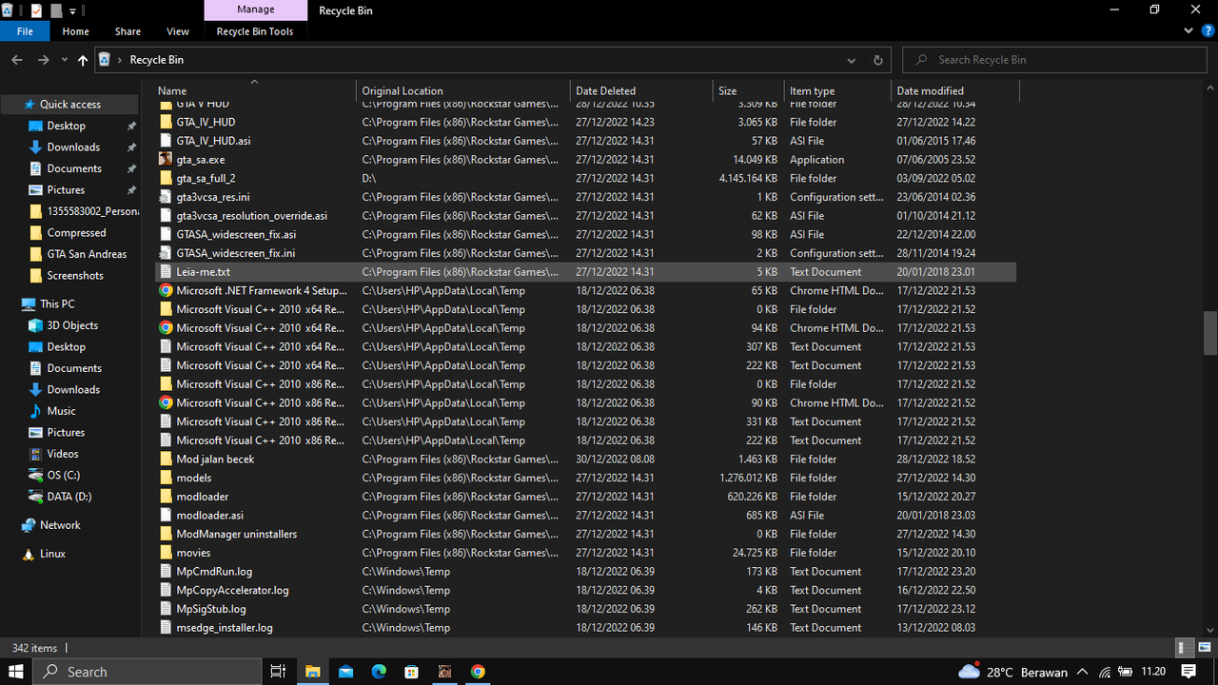Select the gta_sa.exe application icon

coord(166,160)
